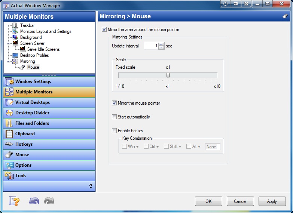Click the Mouse section icon
This screenshot has width=293, height=213.
[x=9, y=155]
